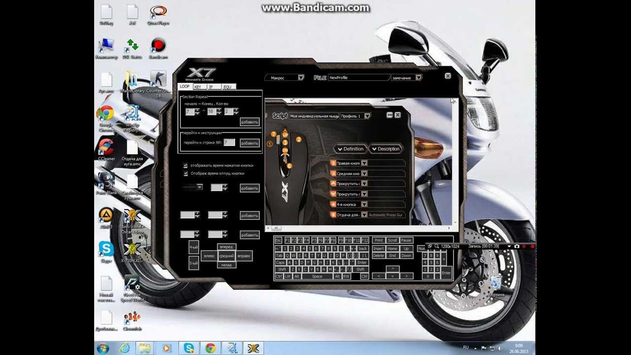Switch to Skype in the taskbar

[189, 348]
